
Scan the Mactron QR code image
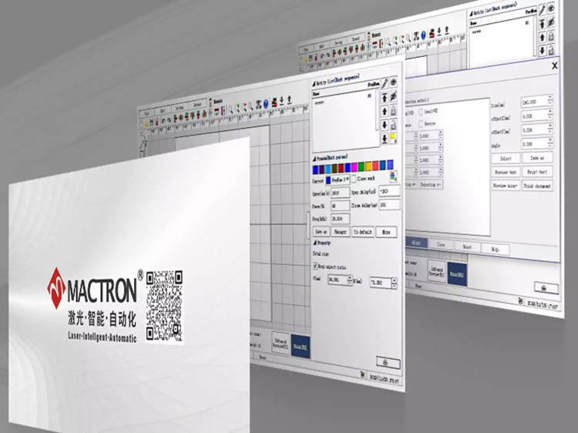click(x=164, y=306)
